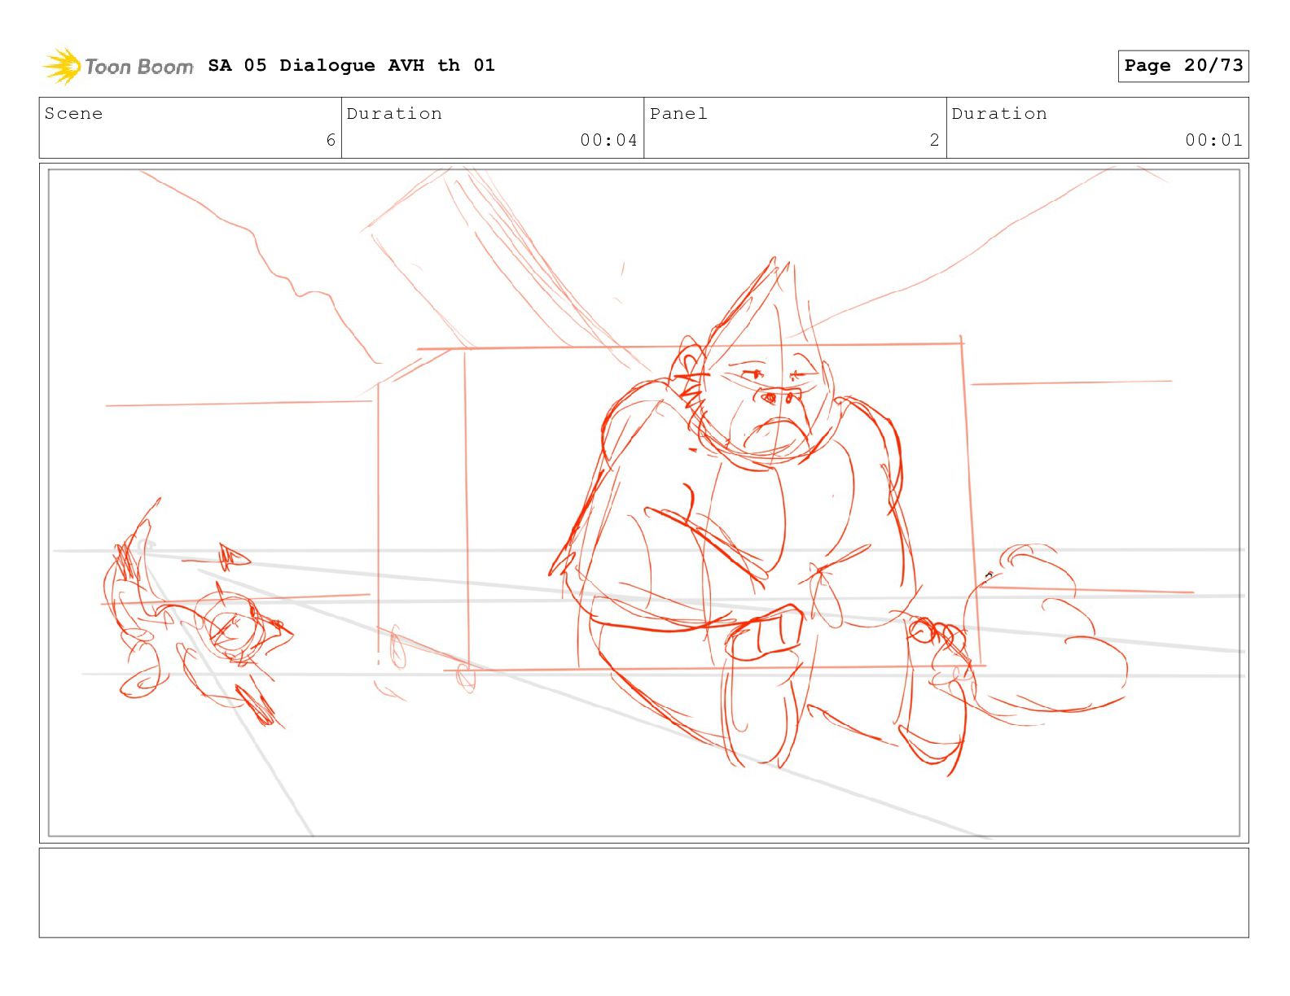Screen dimensions: 1290x996
Task: Click the small falling character sketch at left
Action: [x=198, y=614]
